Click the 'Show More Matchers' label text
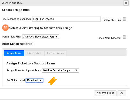This screenshot has height=100, width=130. 110,38
